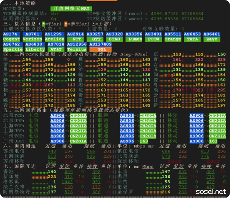This screenshot has height=198, width=230.
Task: Select the AS701 Verizon badge
Action: click(32, 37)
